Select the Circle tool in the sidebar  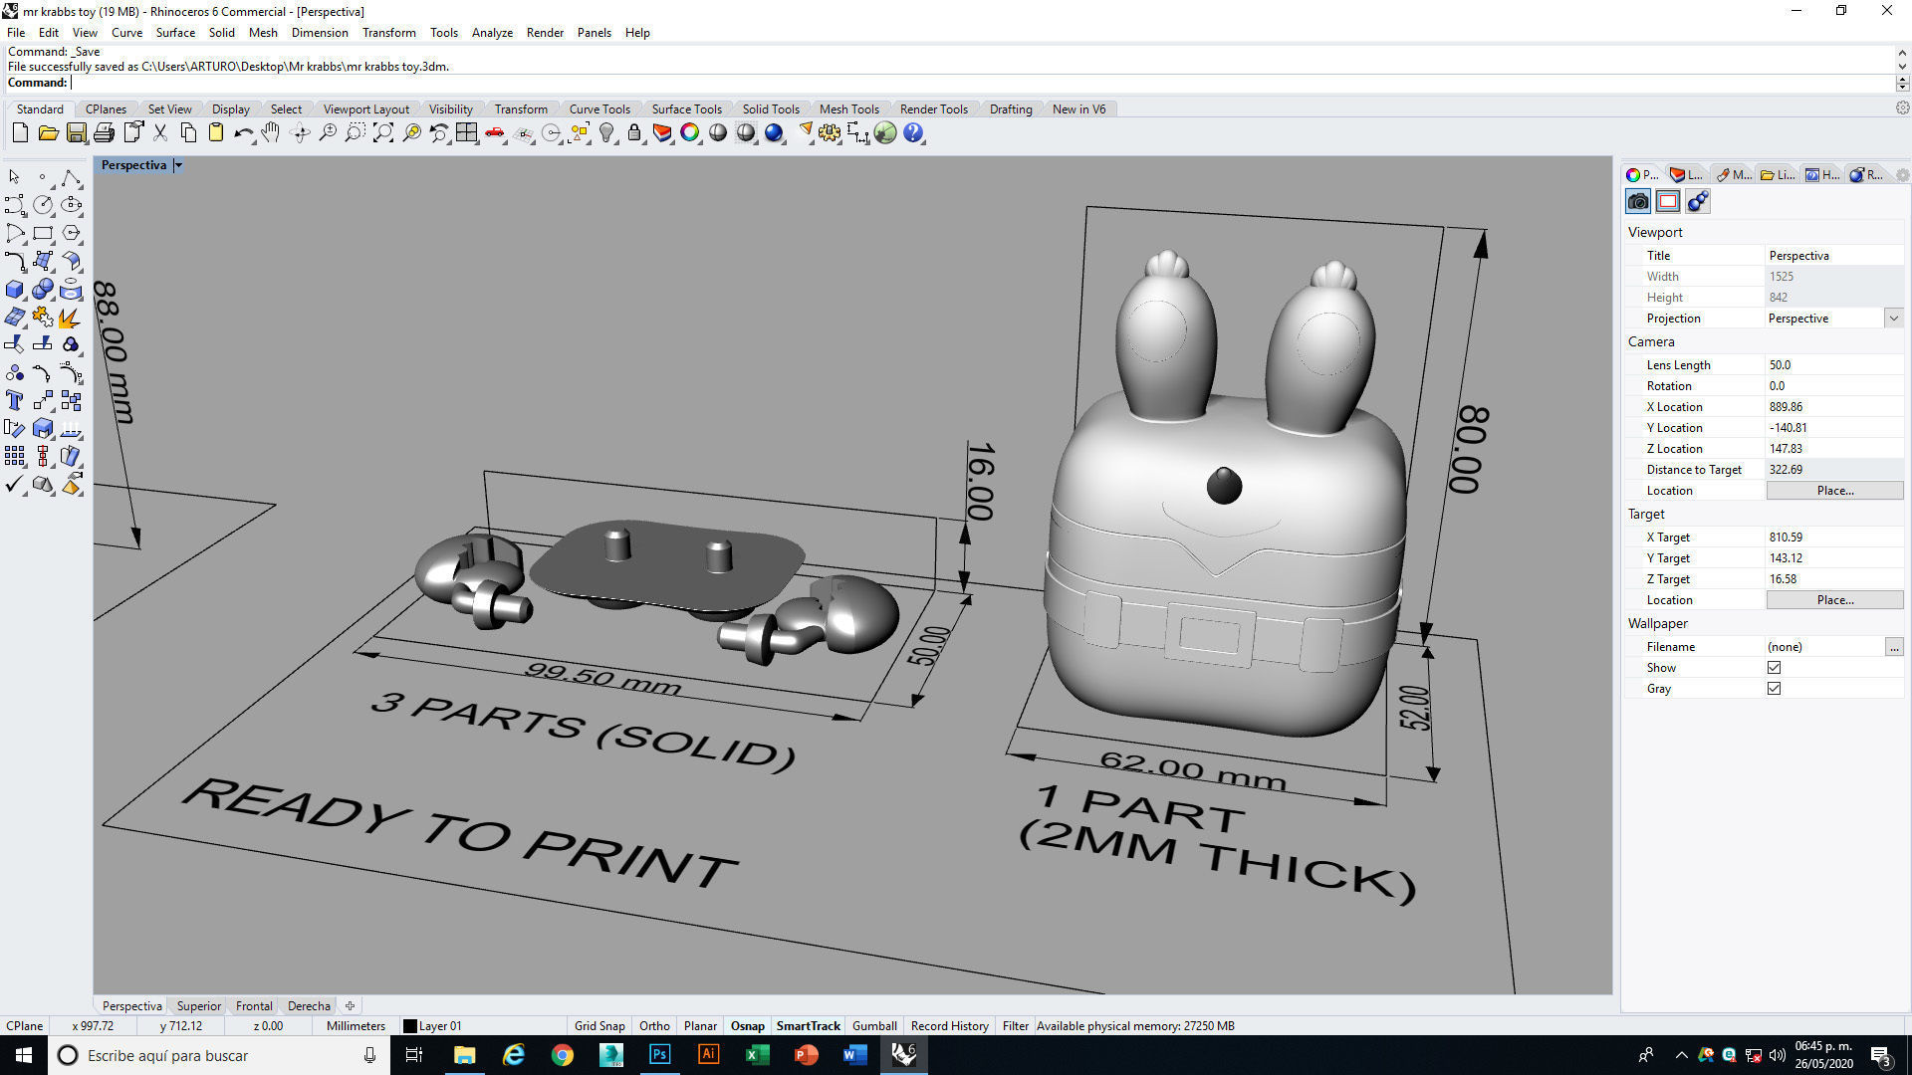click(x=43, y=205)
